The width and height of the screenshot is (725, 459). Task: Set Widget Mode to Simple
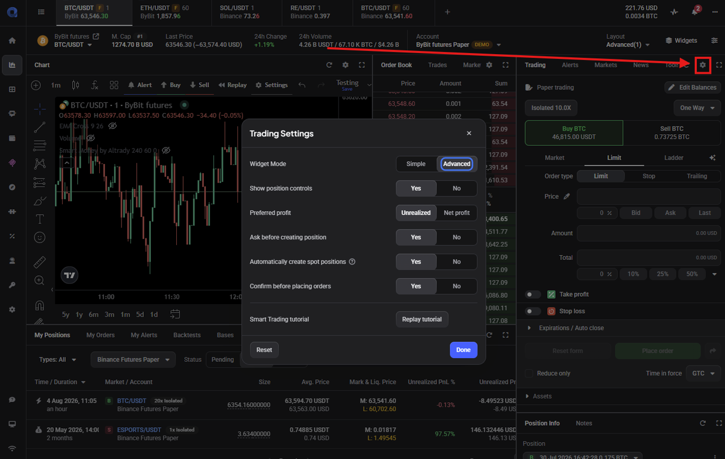point(416,164)
